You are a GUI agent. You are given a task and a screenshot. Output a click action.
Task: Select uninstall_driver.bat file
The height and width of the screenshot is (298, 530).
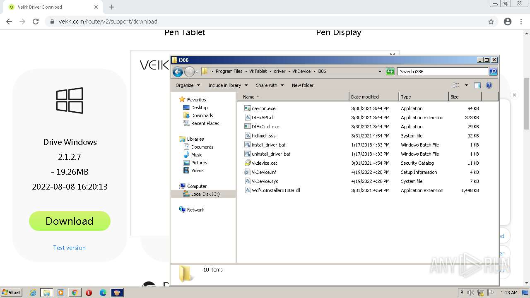271,154
